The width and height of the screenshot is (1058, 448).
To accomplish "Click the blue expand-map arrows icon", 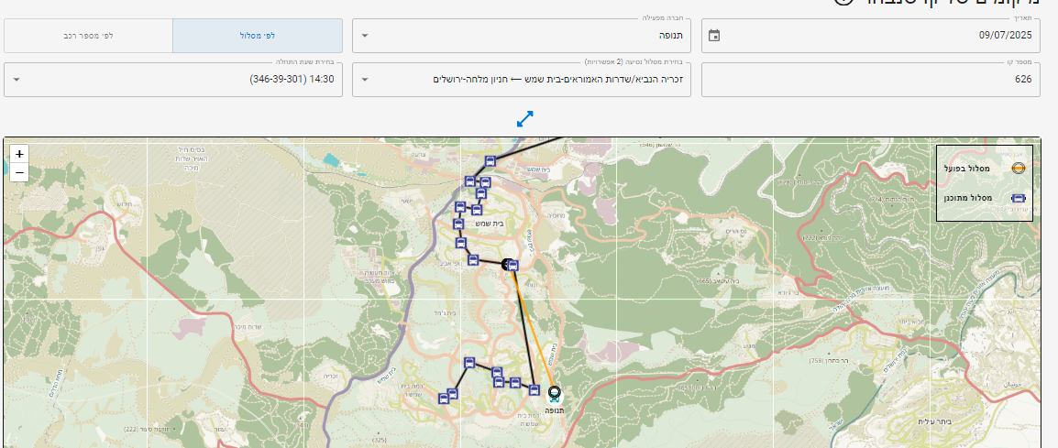I will tap(525, 119).
